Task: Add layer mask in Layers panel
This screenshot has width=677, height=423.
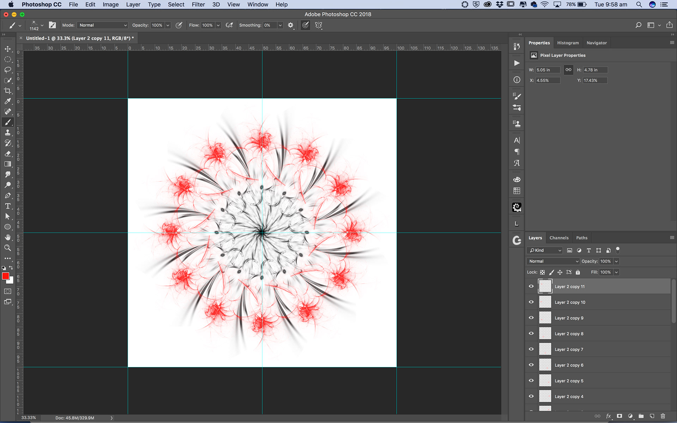Action: coord(620,416)
